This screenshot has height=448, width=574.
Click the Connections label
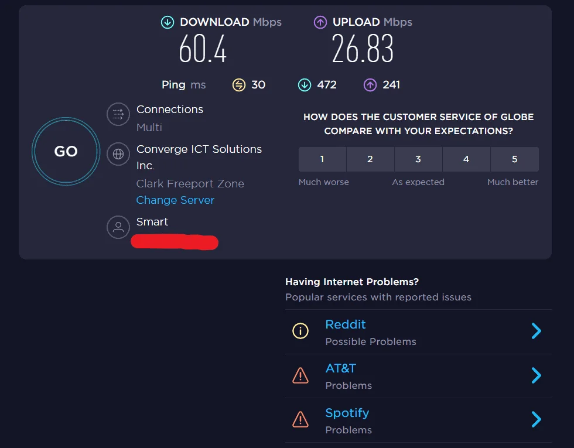pyautogui.click(x=169, y=110)
